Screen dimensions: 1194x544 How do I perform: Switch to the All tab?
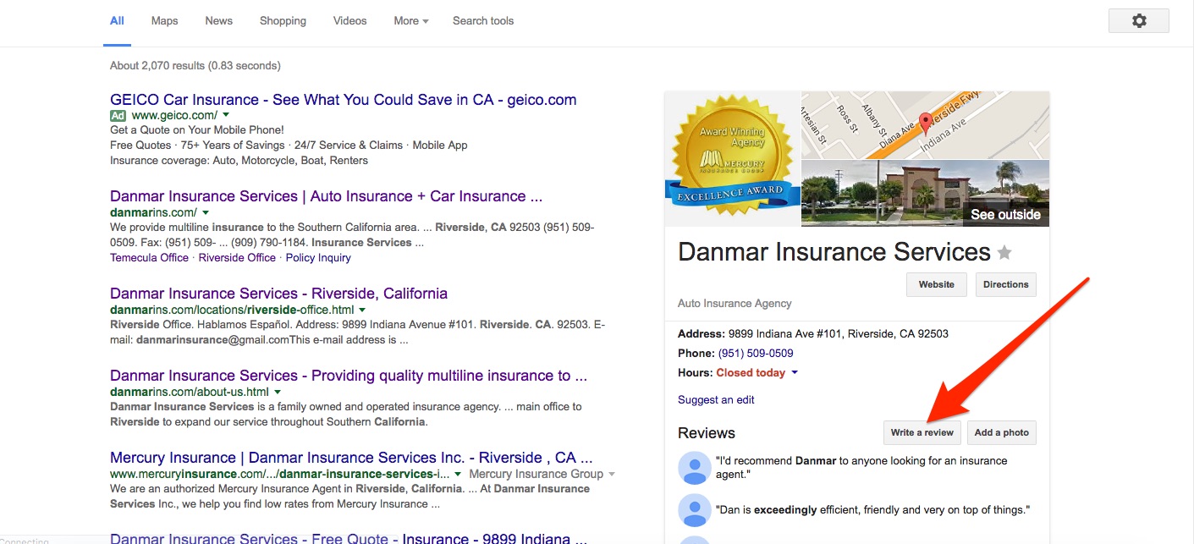(x=117, y=20)
